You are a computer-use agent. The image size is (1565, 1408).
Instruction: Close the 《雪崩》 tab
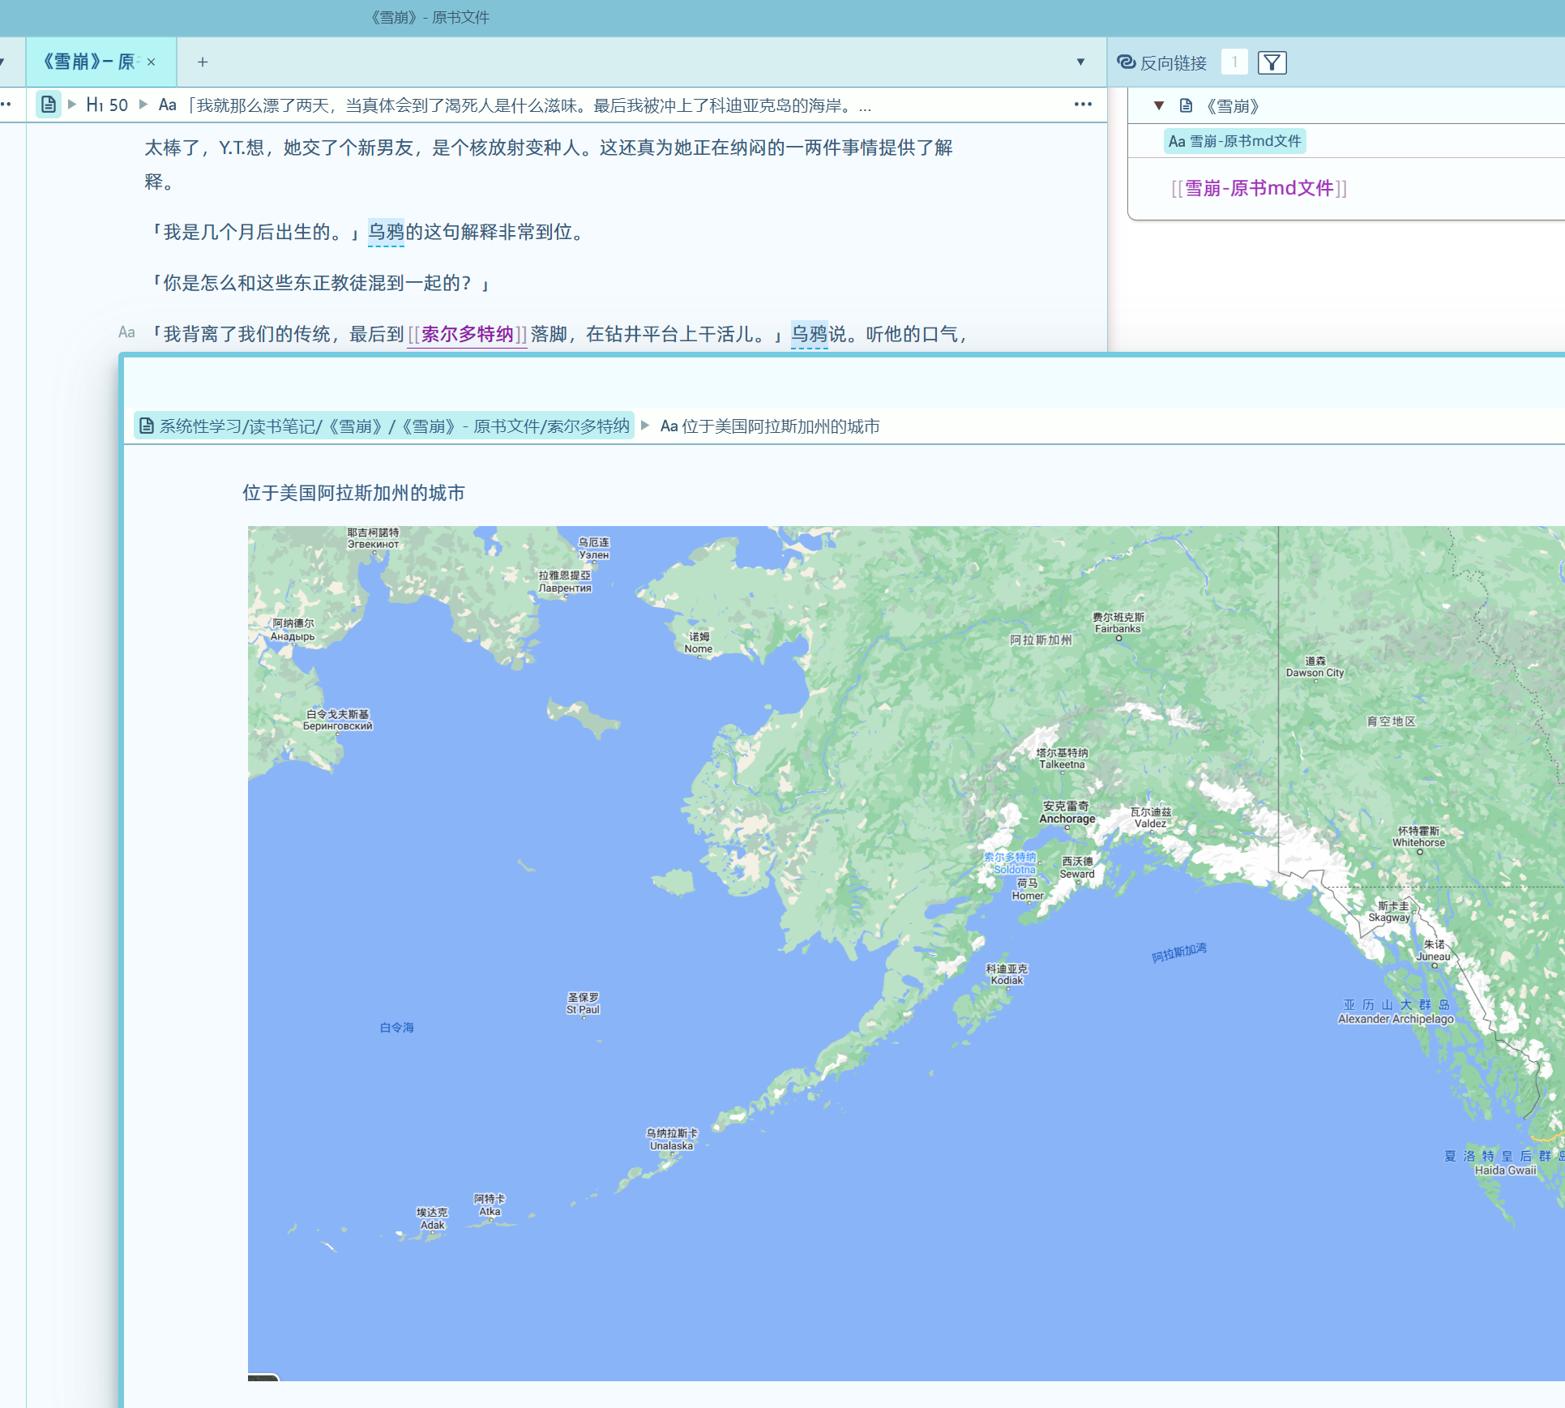152,62
